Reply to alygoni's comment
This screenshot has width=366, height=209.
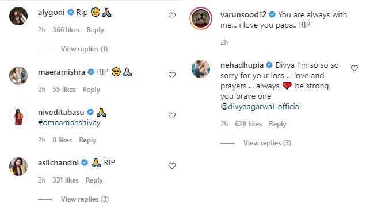coord(95,30)
